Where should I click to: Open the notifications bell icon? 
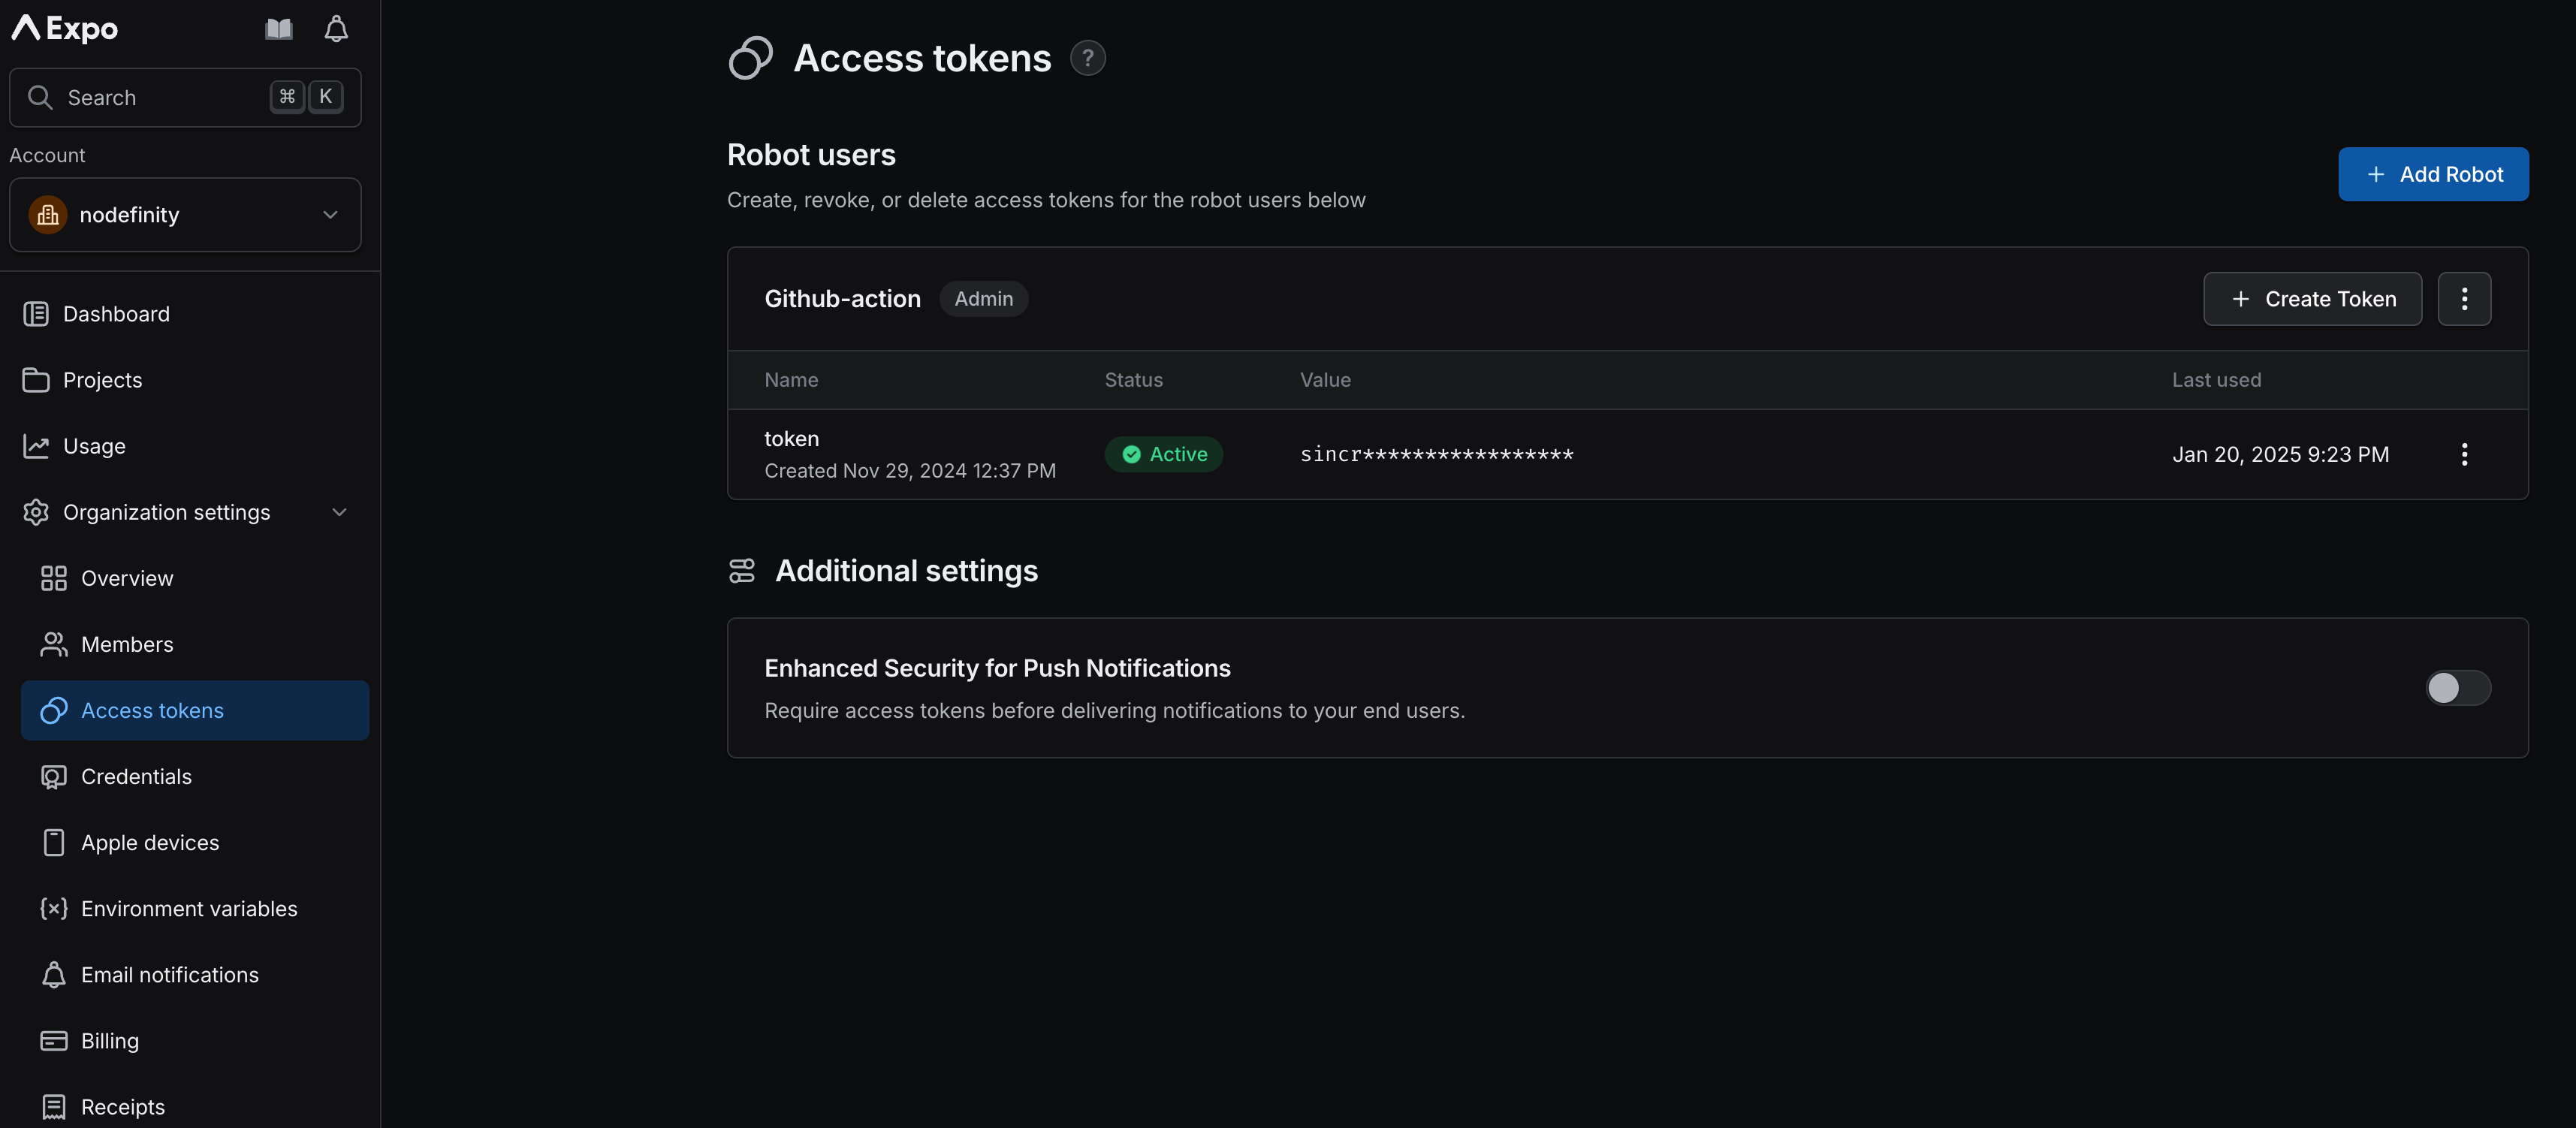pyautogui.click(x=336, y=29)
